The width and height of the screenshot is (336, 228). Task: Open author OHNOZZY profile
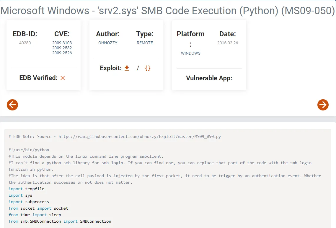pos(108,43)
